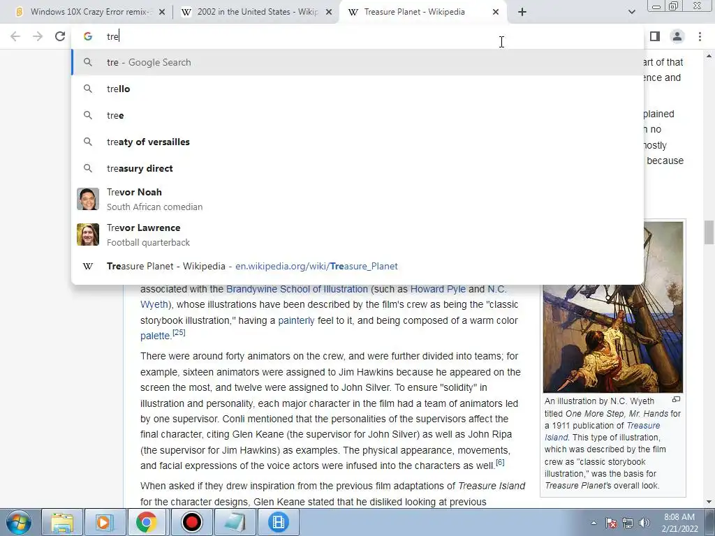
Task: Open the Windows Start button
Action: [19, 522]
